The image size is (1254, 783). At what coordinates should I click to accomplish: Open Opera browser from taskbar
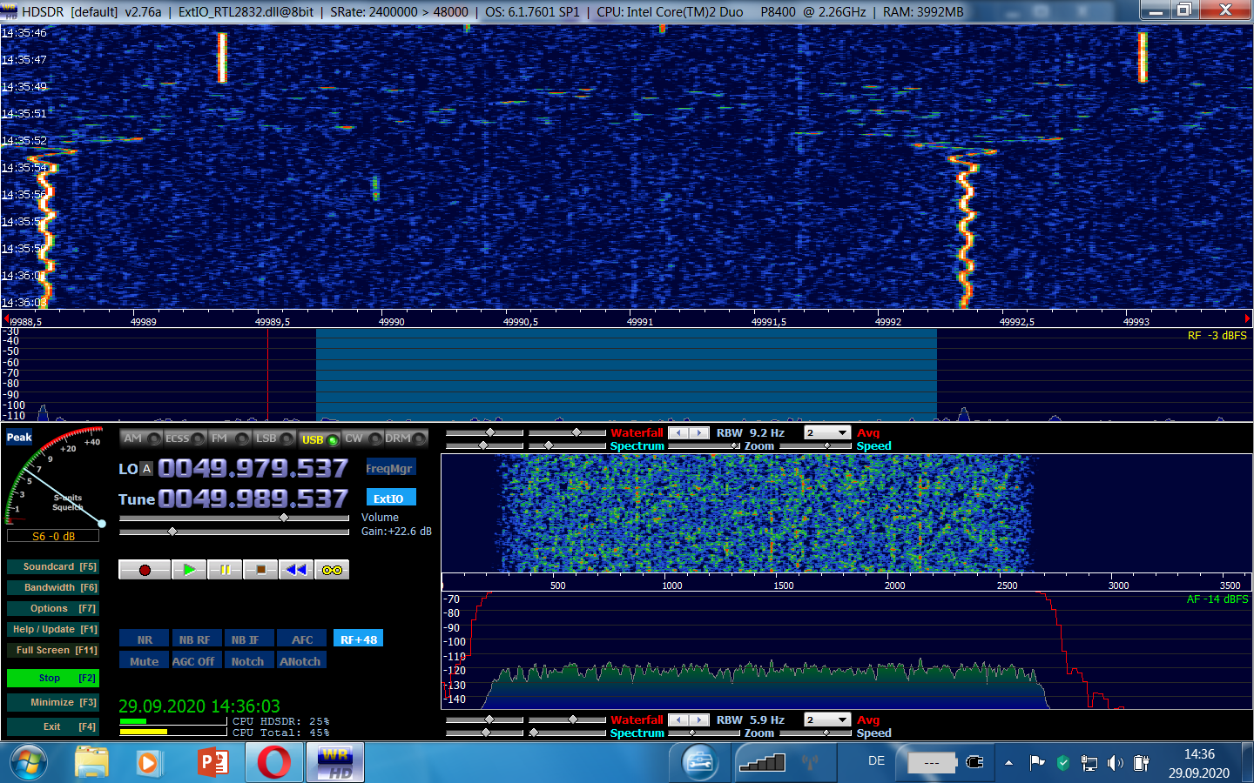pos(274,763)
